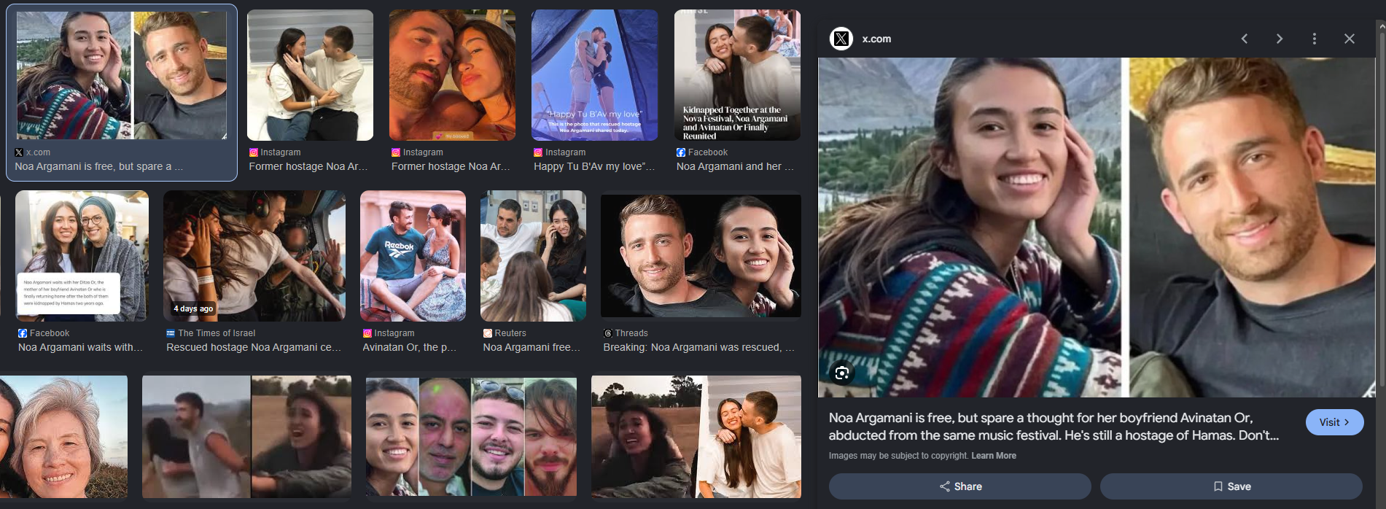Click the 'Avinatan Or, the p...' Instagram caption
The width and height of the screenshot is (1386, 509).
(409, 347)
